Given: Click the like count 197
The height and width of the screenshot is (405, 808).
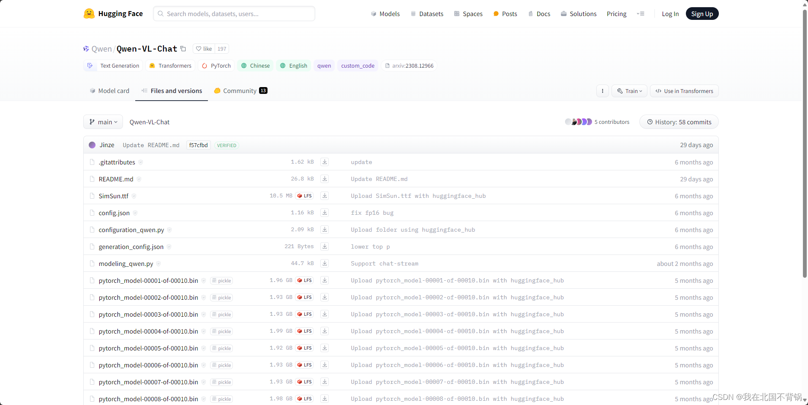Looking at the screenshot, I should point(222,49).
